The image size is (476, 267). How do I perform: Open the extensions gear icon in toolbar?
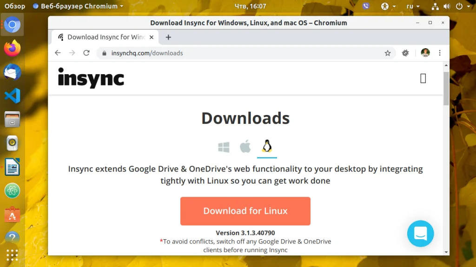405,53
